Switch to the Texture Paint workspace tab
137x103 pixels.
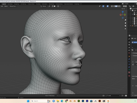31,4
